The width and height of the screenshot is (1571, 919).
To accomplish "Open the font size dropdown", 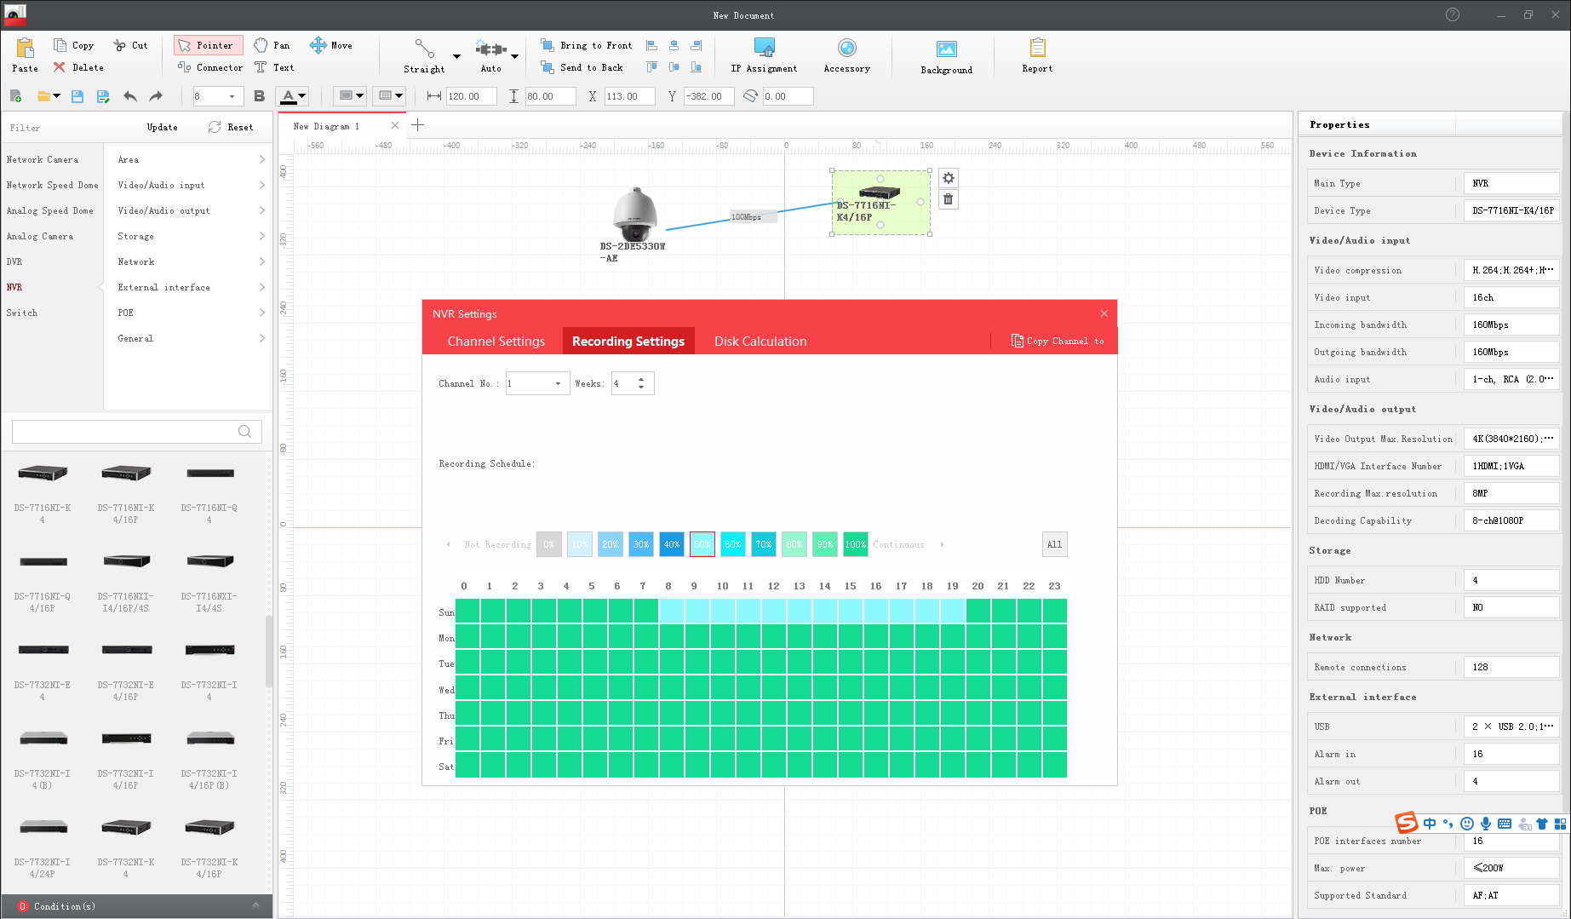I will tap(232, 96).
